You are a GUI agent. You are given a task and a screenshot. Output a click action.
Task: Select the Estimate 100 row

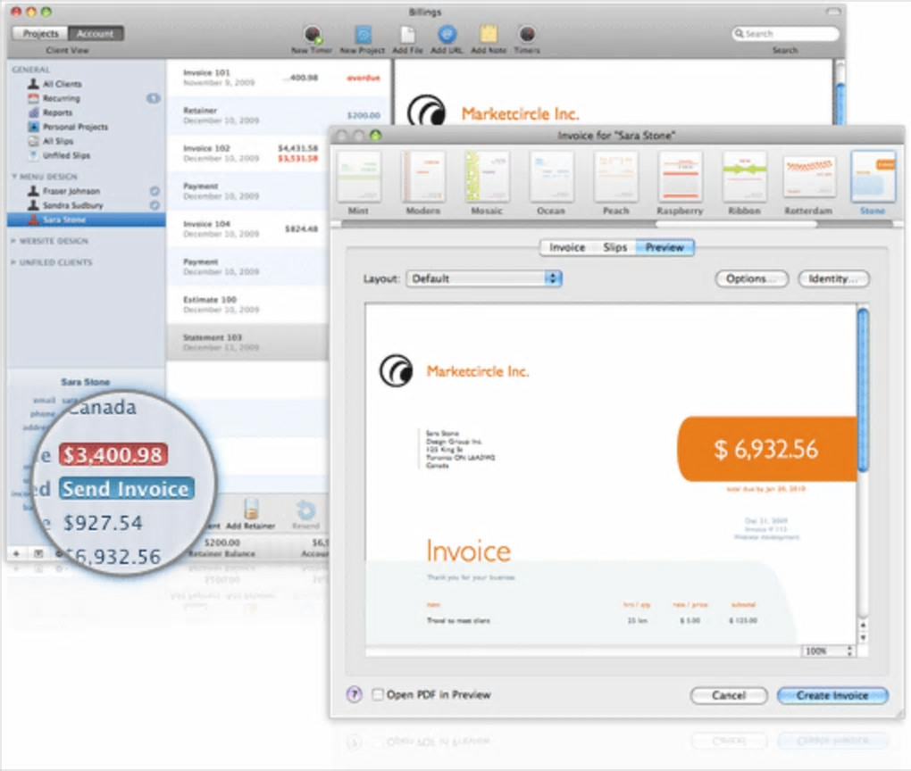(247, 304)
